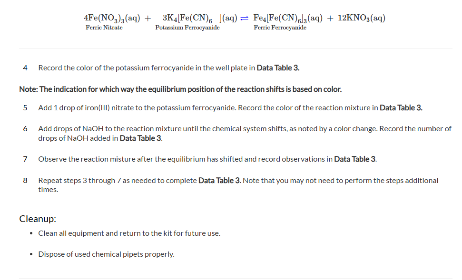Click bold "Data Table 3" in step 4

278,68
